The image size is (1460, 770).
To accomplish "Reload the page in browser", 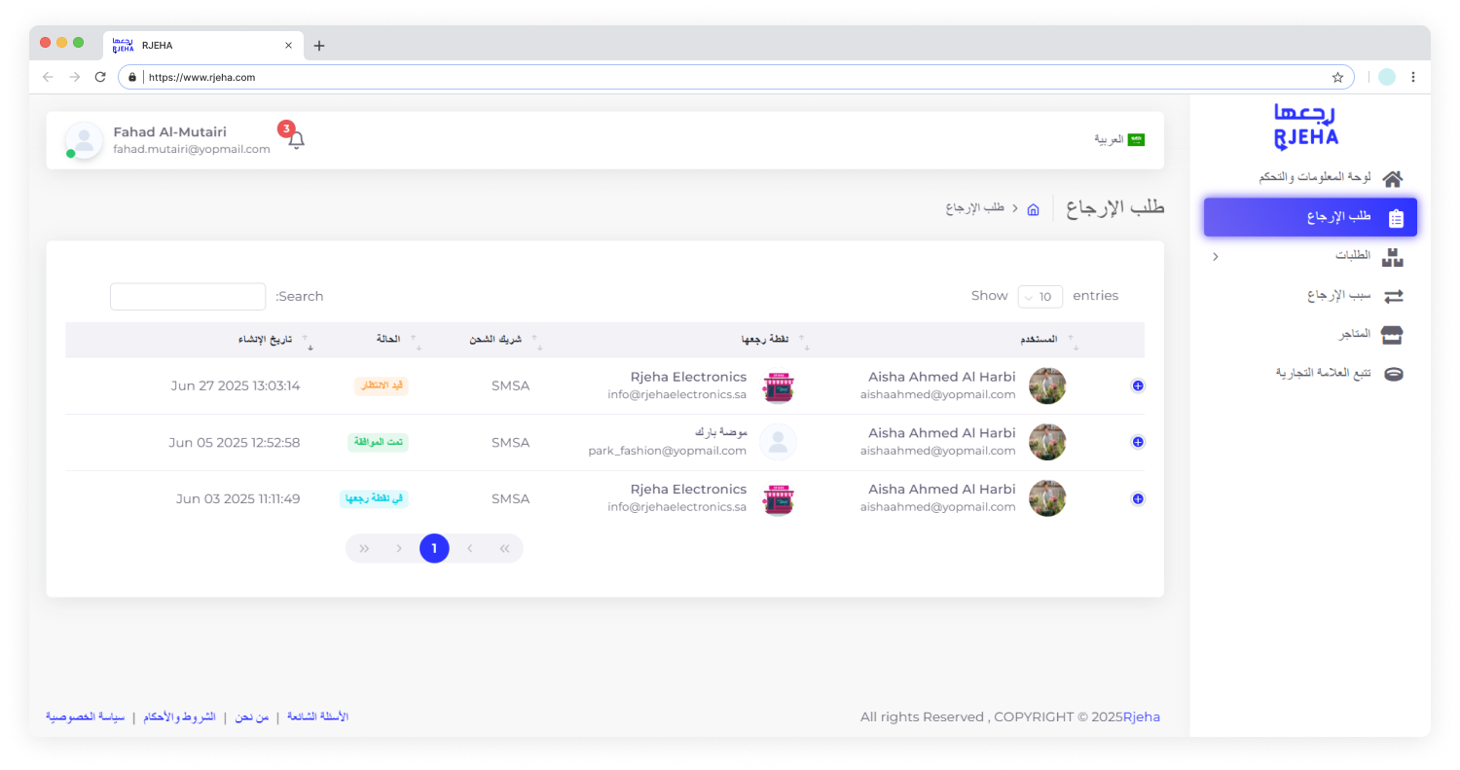I will tap(100, 77).
